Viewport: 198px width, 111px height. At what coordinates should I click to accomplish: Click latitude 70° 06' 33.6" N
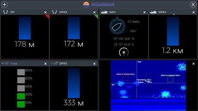point(124,39)
